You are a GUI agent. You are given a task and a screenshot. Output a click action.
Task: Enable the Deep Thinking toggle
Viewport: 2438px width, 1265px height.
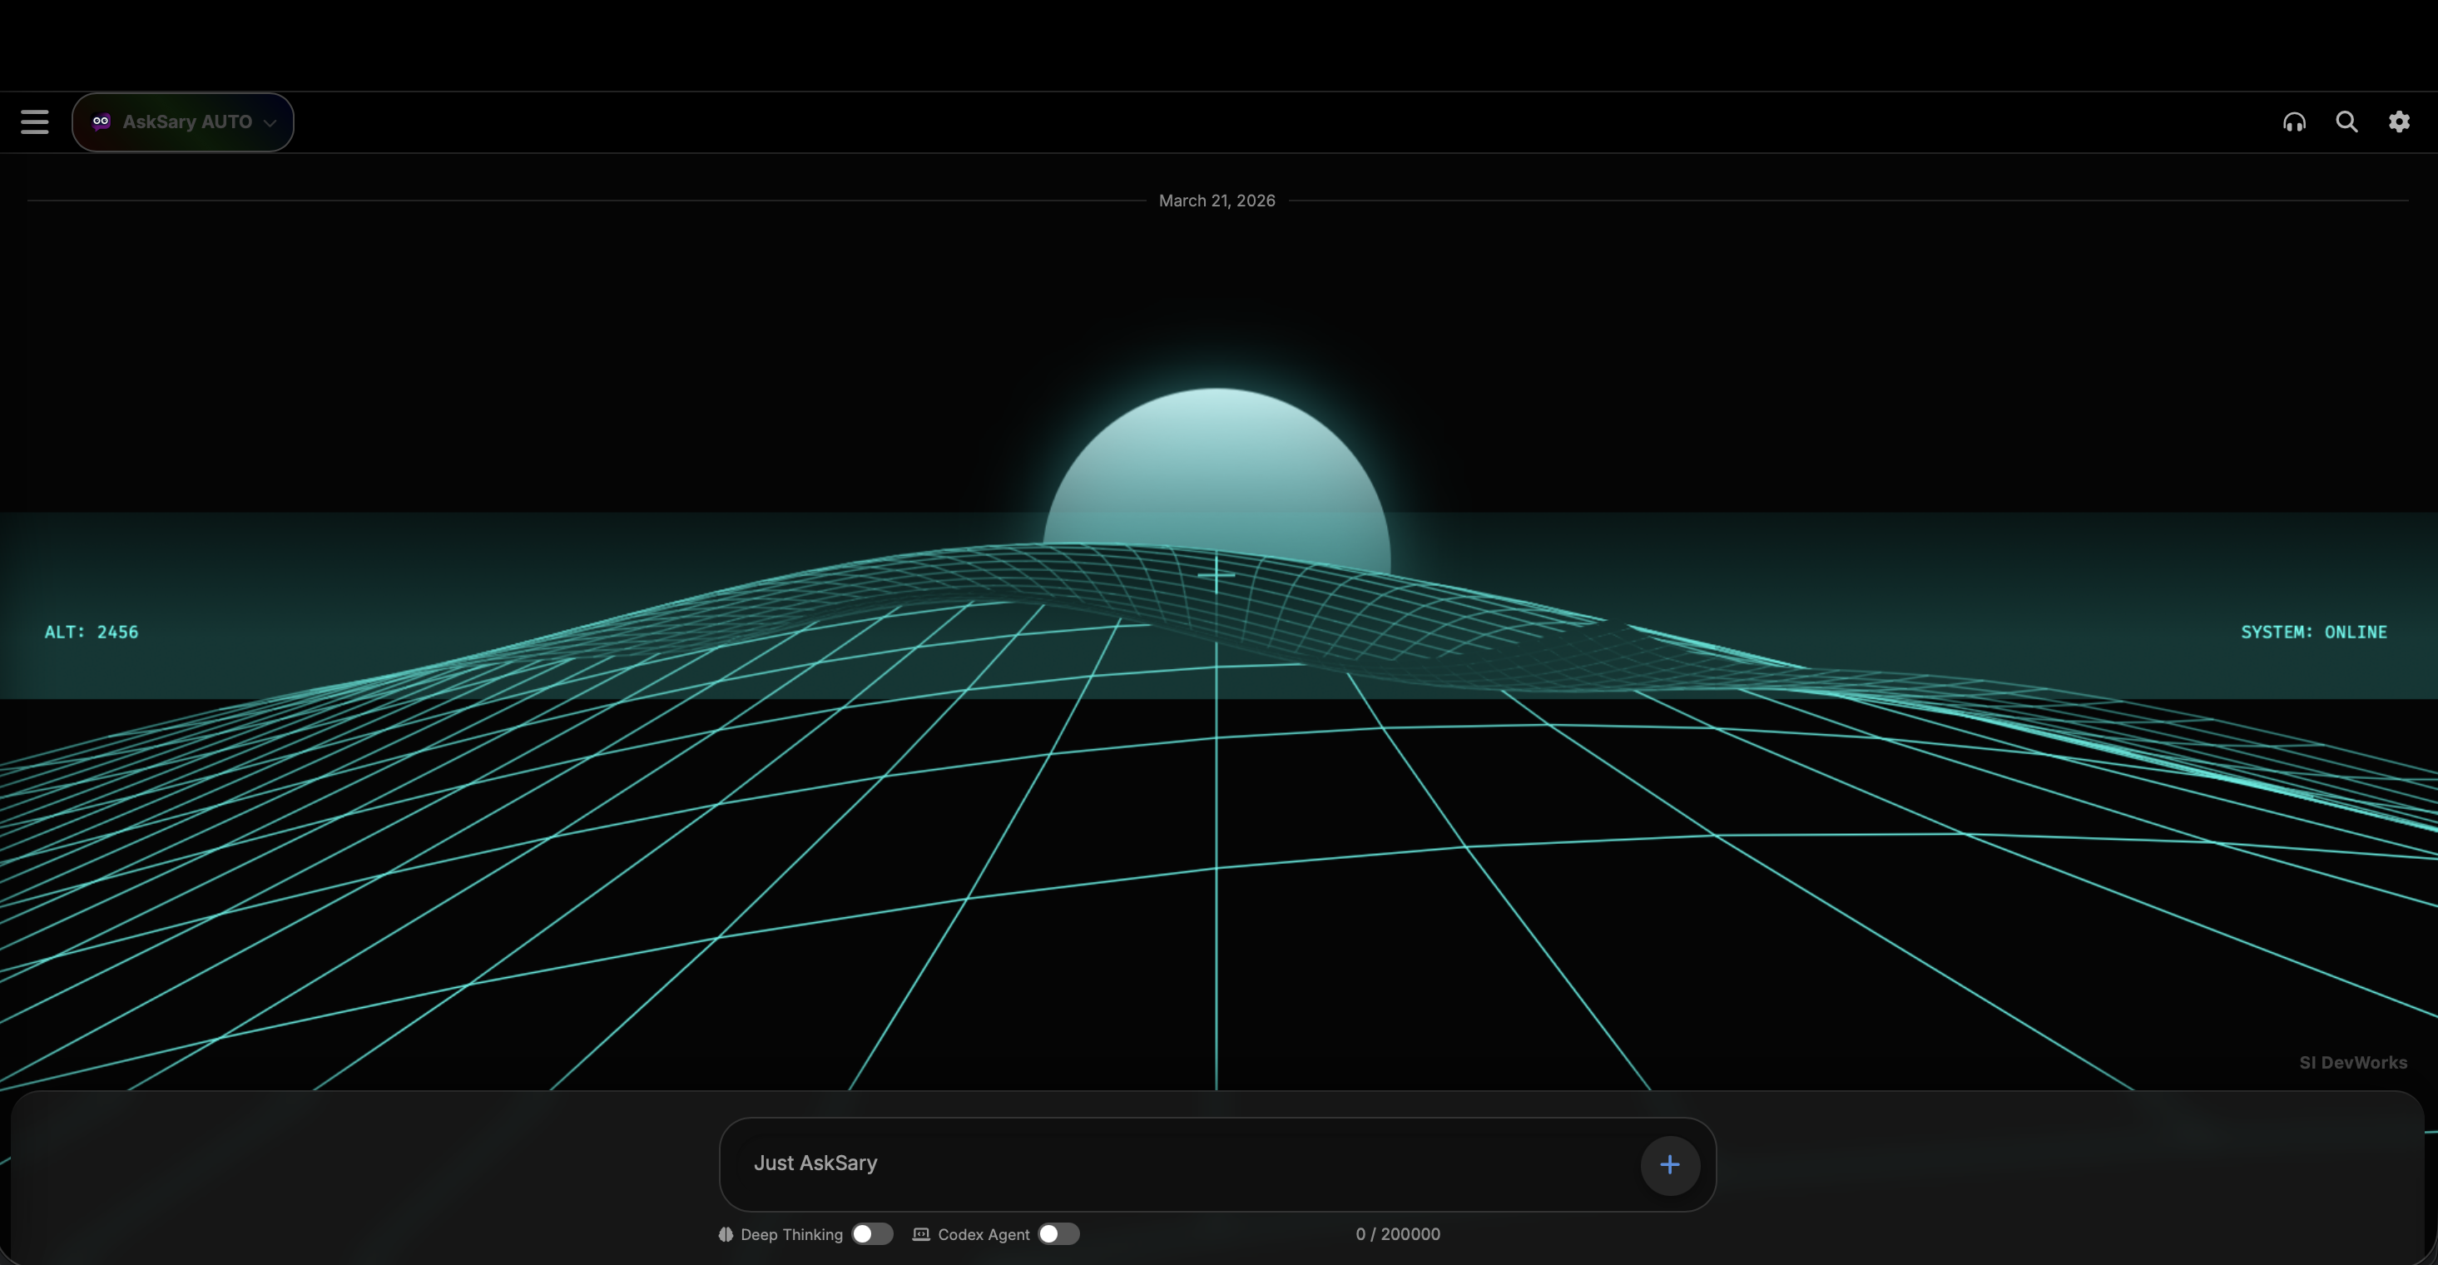872,1233
